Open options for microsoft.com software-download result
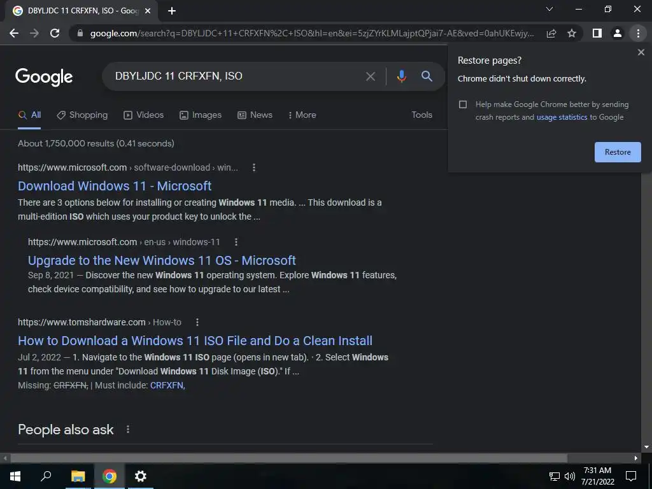 point(253,167)
